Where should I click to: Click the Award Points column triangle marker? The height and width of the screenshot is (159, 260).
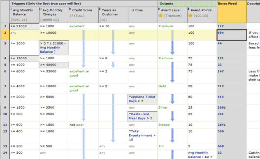(188, 9)
